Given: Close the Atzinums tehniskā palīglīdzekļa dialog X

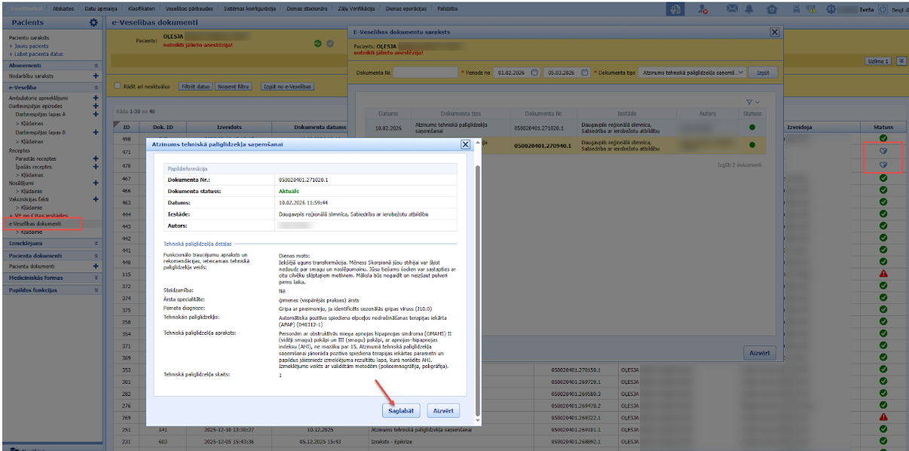Looking at the screenshot, I should pos(466,143).
